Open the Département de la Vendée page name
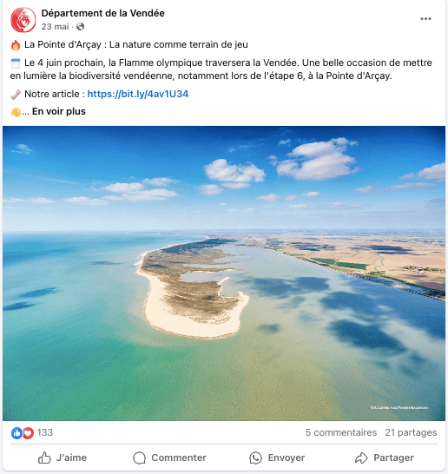448x474 pixels. coord(102,13)
